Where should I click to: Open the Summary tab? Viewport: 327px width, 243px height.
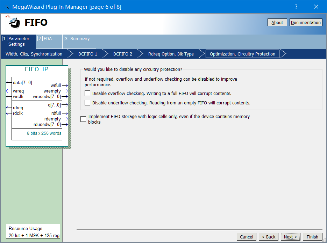click(x=79, y=42)
